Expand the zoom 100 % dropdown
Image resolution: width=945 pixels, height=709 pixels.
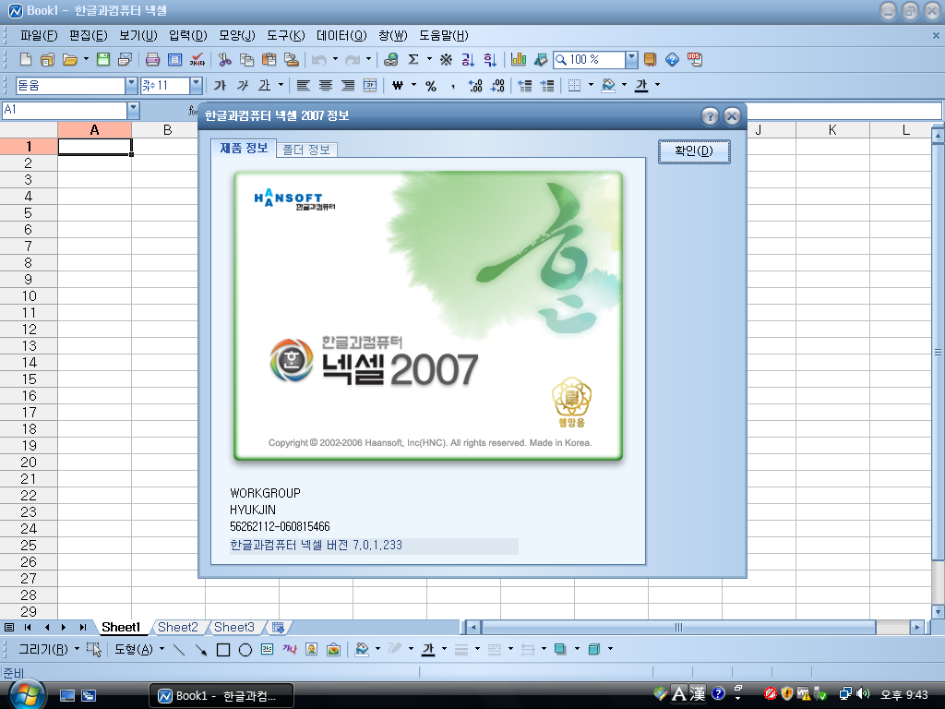(631, 59)
